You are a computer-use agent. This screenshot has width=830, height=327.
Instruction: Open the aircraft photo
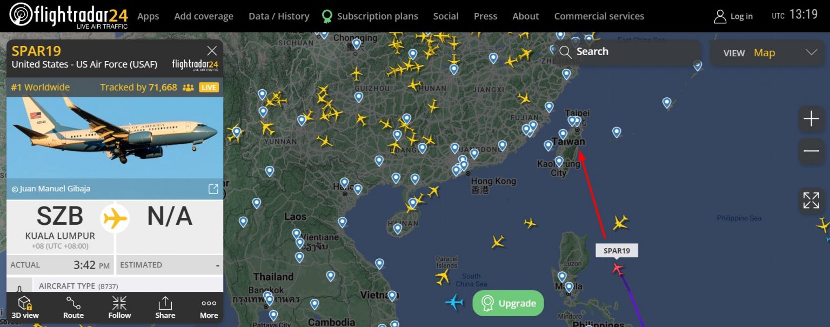(115, 138)
